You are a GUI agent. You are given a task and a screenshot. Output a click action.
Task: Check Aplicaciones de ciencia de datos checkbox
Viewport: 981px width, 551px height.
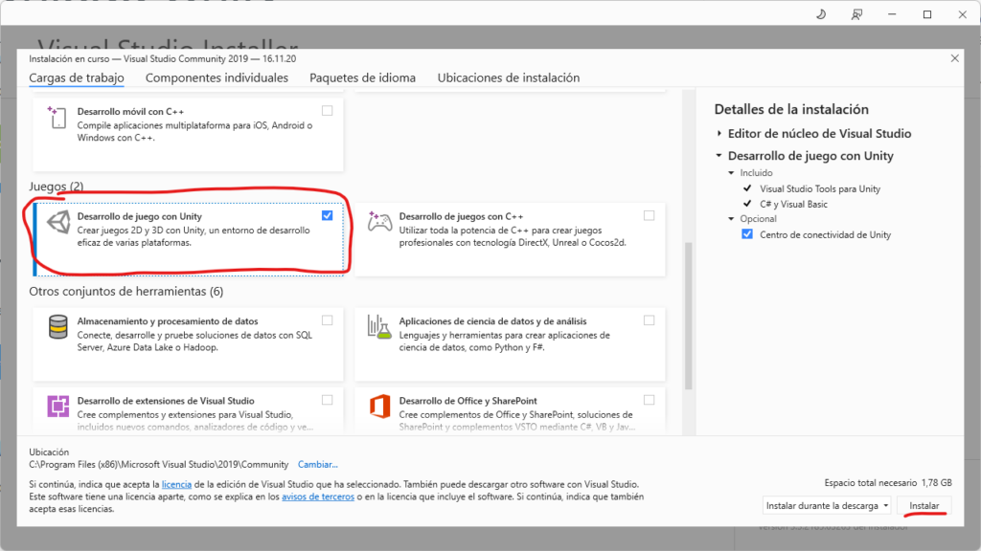pyautogui.click(x=649, y=320)
